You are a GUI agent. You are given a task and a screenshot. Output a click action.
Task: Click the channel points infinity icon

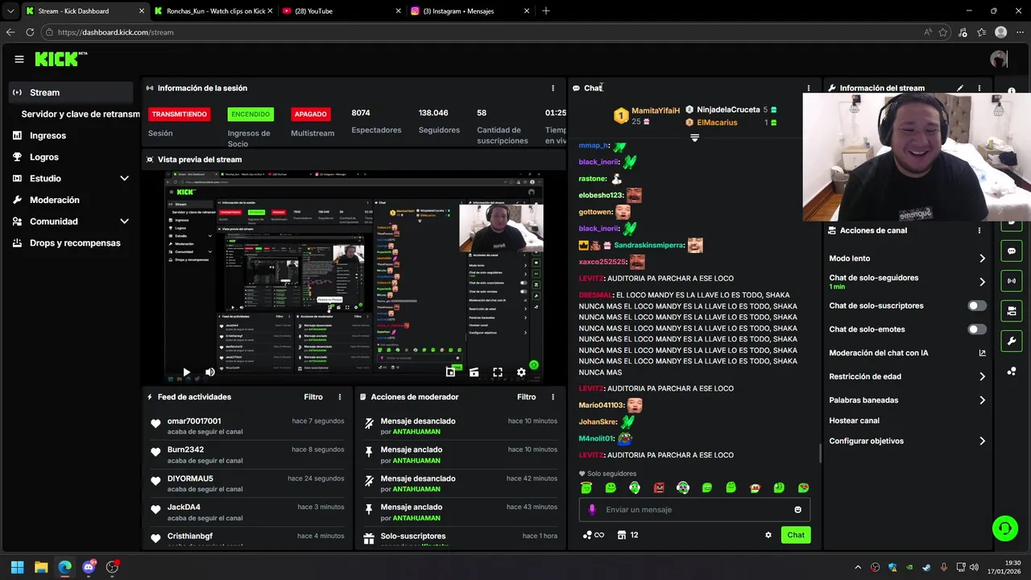coord(593,535)
